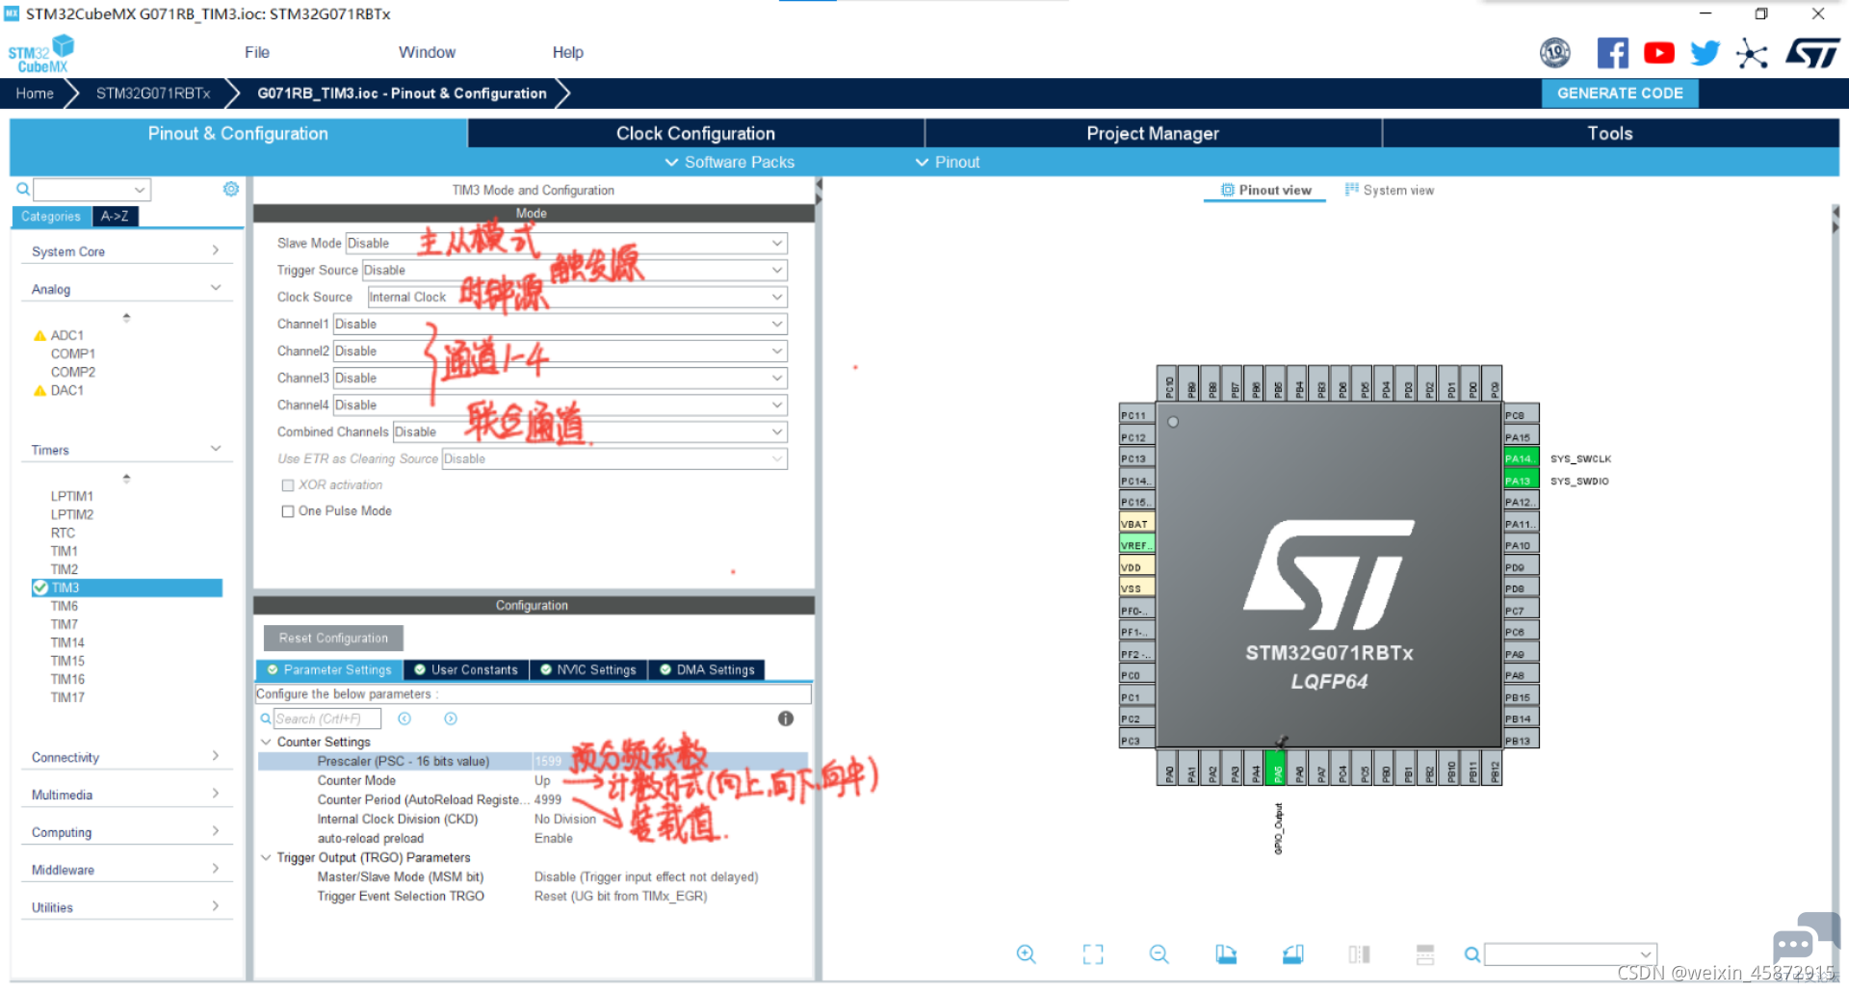Open the File menu
The width and height of the screenshot is (1849, 992).
(x=257, y=53)
